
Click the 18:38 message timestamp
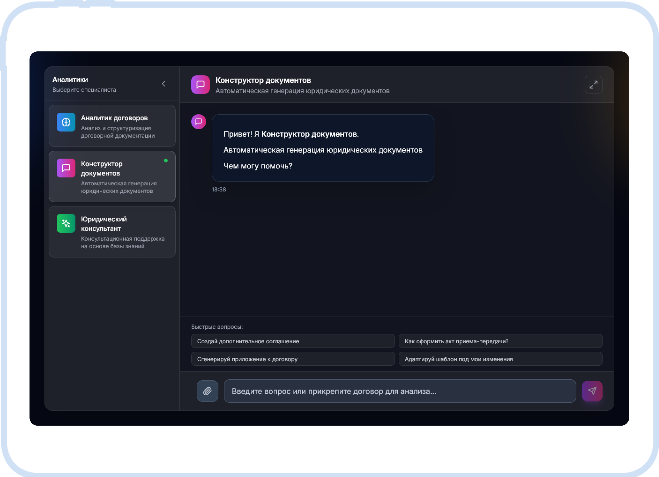point(219,189)
